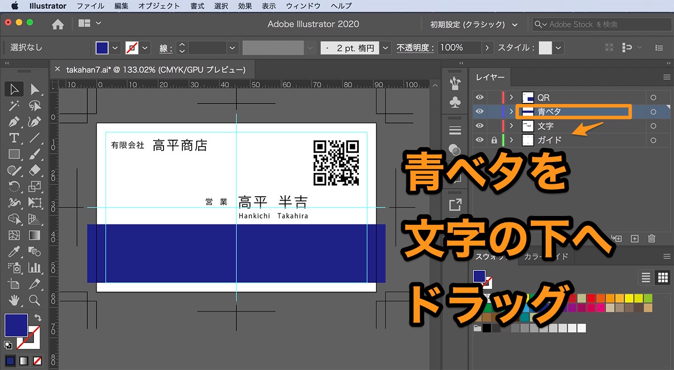Open the stroke weight dropdown
Image resolution: width=674 pixels, height=370 pixels.
point(233,48)
